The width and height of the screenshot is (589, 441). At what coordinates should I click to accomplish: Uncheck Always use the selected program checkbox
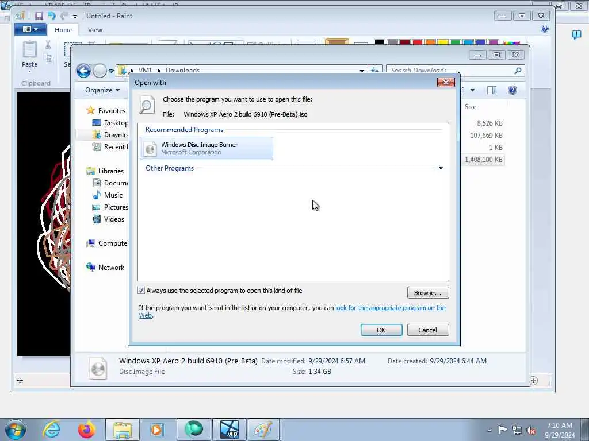[x=141, y=290]
